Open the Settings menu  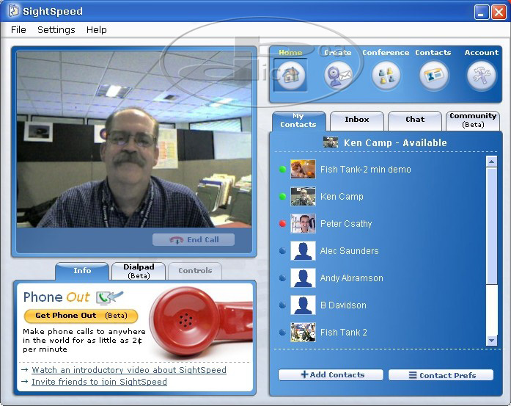[x=56, y=30]
